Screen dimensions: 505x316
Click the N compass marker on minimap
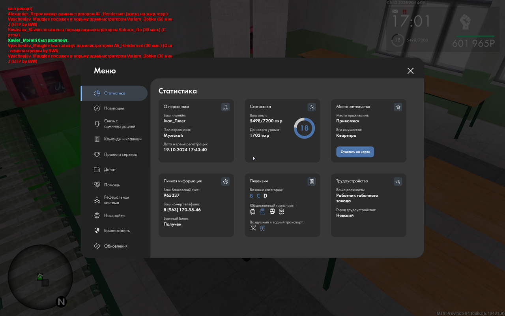[61, 302]
